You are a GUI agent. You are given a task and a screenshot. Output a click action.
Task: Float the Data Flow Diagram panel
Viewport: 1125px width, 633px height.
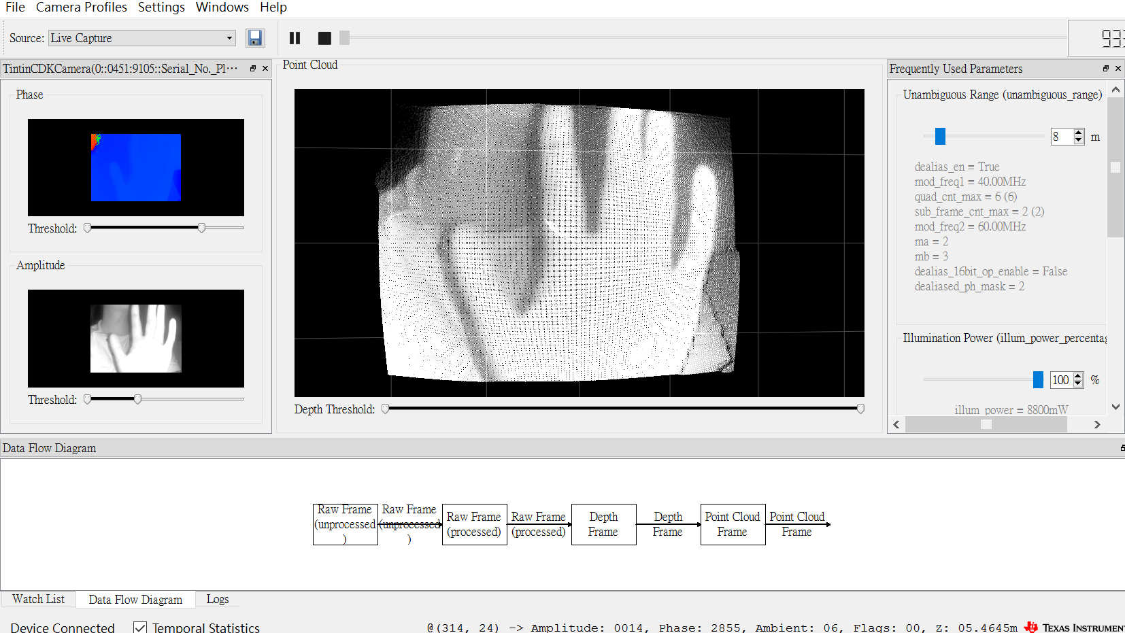tap(1122, 448)
